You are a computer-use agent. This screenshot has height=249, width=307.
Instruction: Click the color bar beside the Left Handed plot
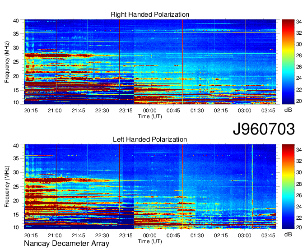click(288, 187)
